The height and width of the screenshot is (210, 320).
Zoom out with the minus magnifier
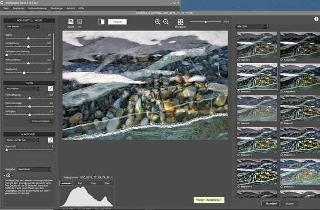(166, 22)
